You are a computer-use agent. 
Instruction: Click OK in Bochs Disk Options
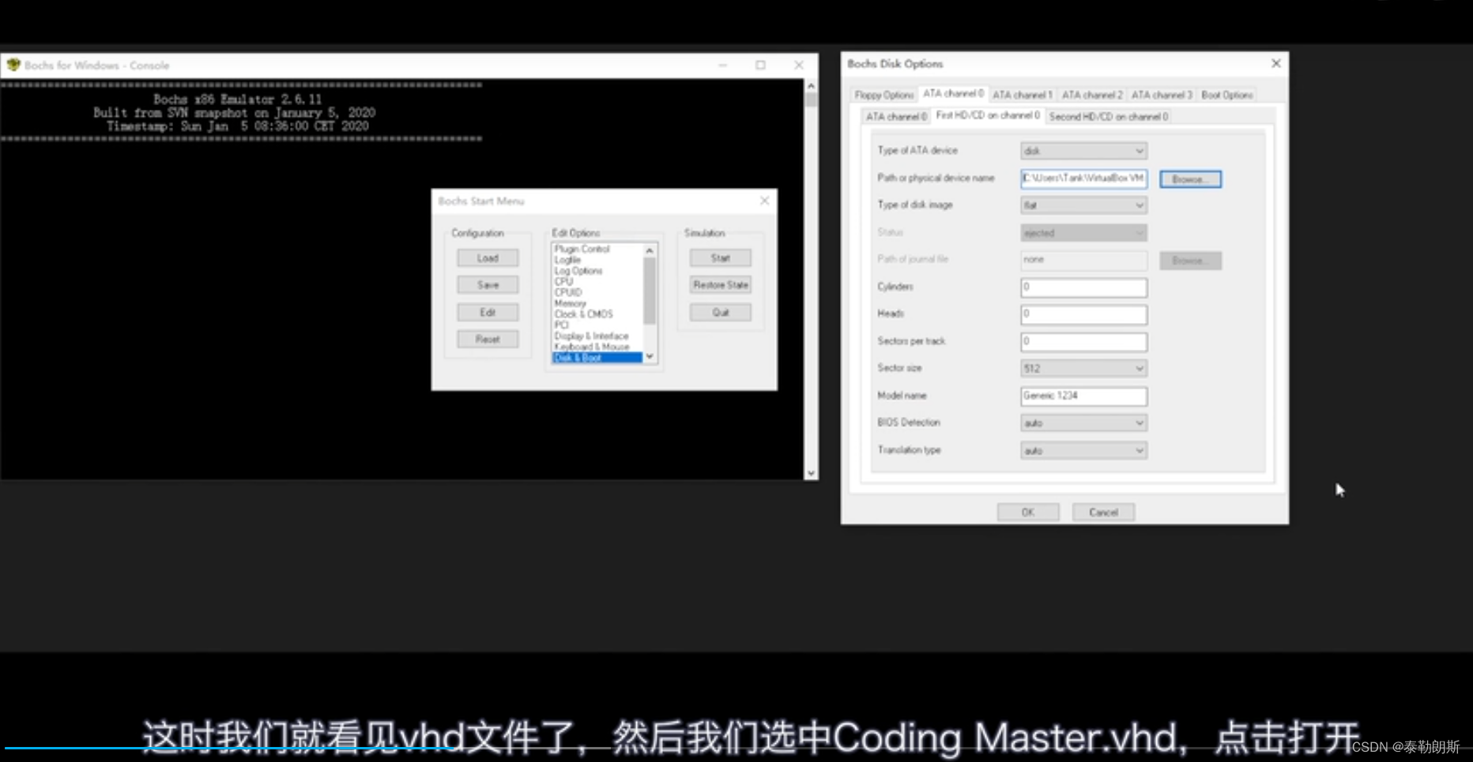1027,512
